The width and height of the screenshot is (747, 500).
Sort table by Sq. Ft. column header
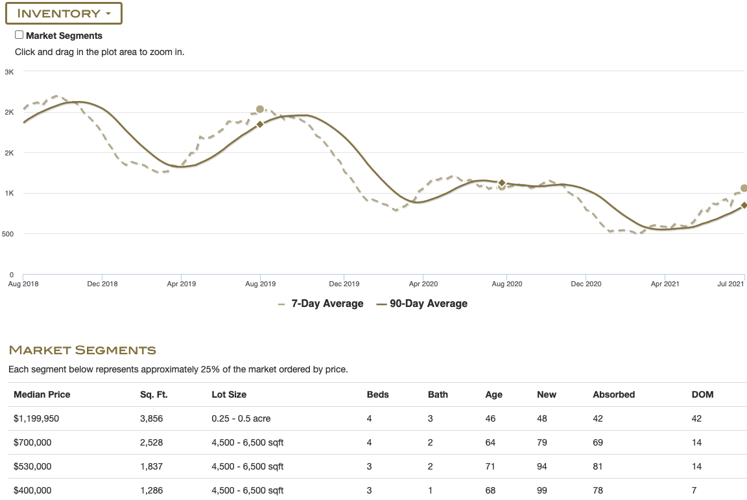[154, 394]
